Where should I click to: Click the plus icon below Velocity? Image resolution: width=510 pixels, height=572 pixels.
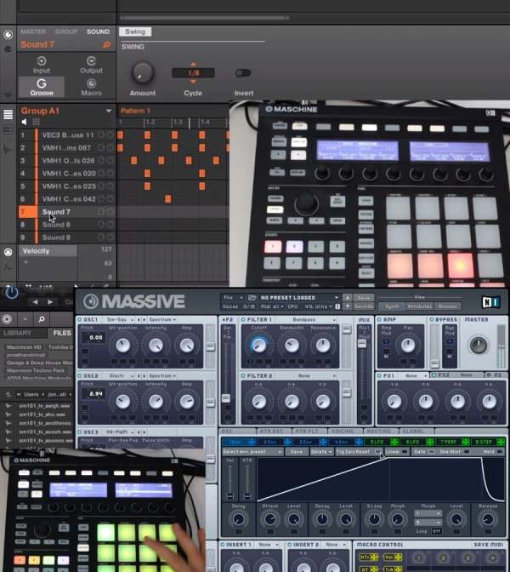[x=25, y=262]
